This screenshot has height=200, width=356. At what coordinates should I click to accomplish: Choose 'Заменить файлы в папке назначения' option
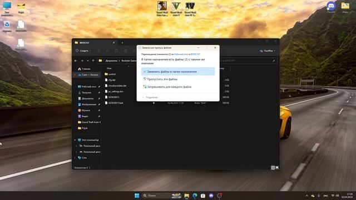coord(178,72)
